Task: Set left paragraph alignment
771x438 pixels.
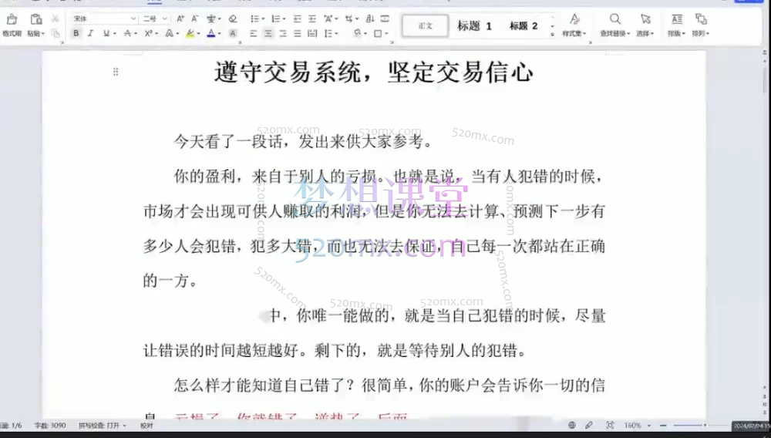Action: tap(253, 33)
